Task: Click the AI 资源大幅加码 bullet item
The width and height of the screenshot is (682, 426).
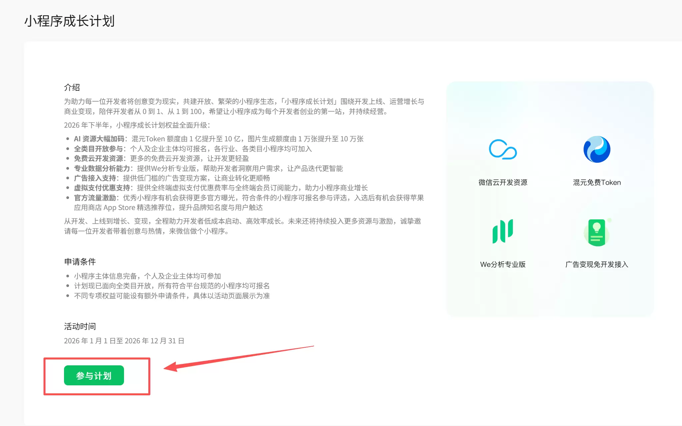Action: click(219, 139)
